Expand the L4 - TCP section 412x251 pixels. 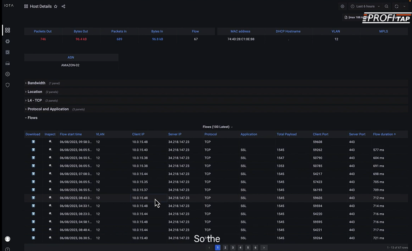point(34,100)
